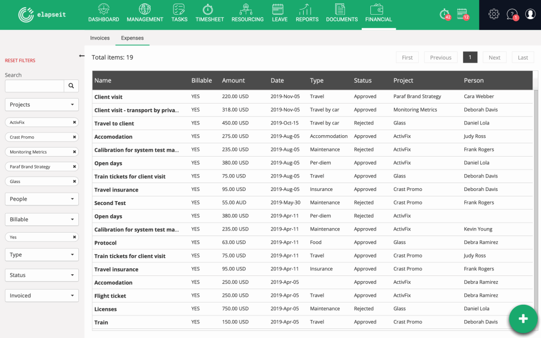This screenshot has width=541, height=338.
Task: Open the Timesheet stopwatch icon
Action: click(x=208, y=9)
